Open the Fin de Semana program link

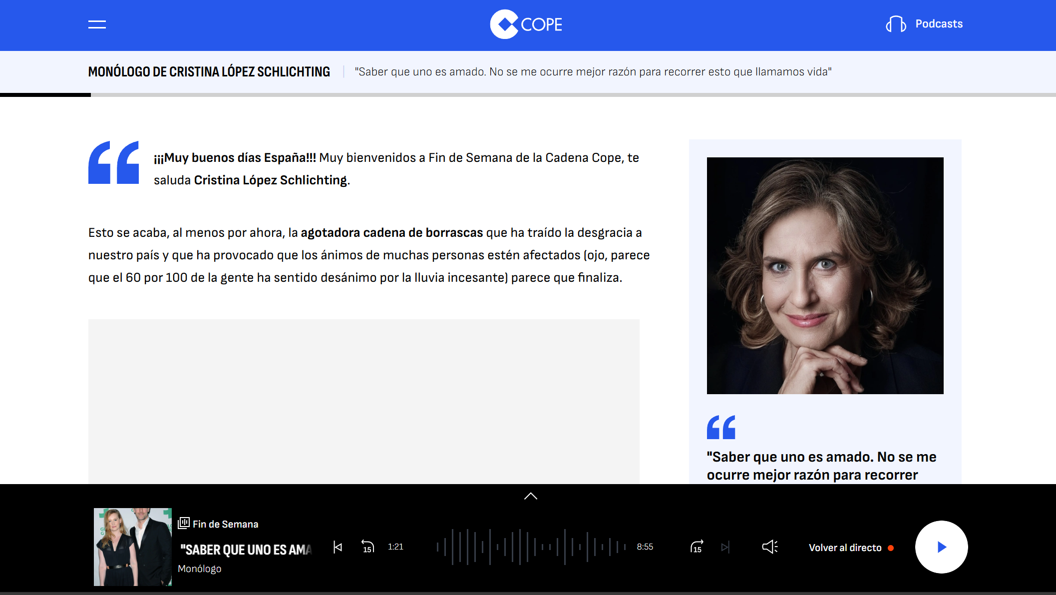(x=225, y=524)
